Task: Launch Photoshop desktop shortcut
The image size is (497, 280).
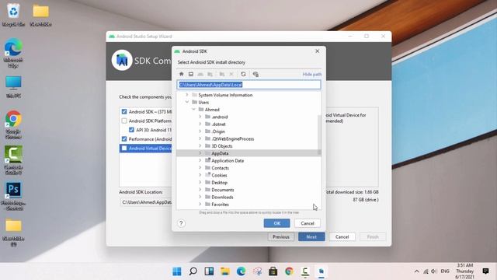Action: [x=13, y=196]
